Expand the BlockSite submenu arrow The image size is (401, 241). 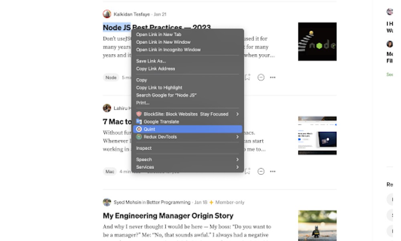pos(237,114)
